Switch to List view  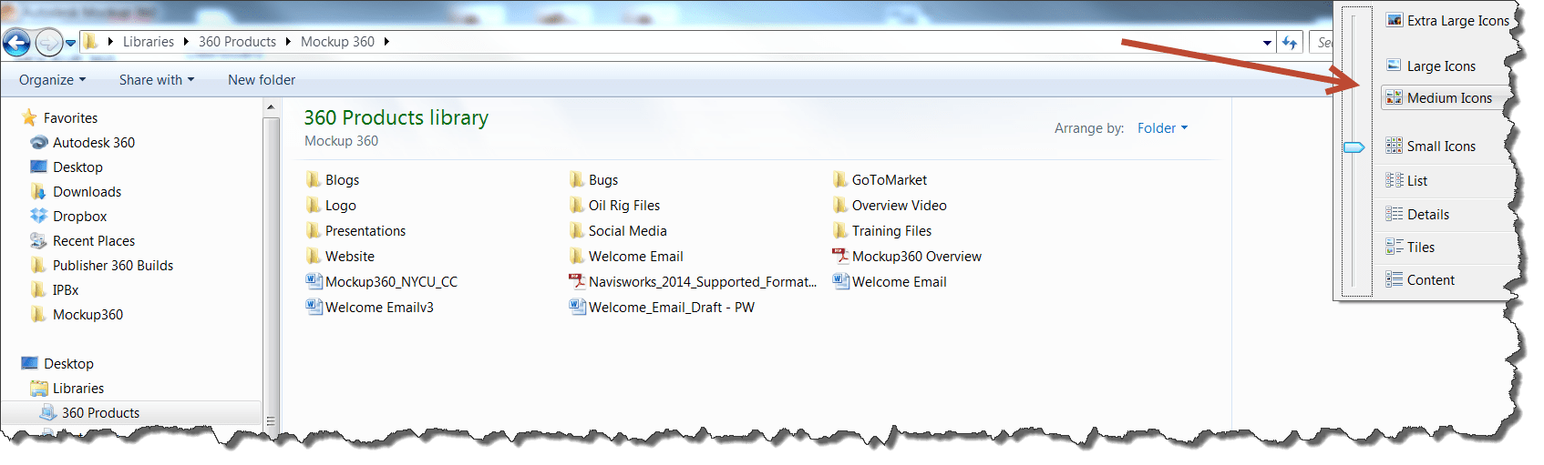click(x=1406, y=180)
